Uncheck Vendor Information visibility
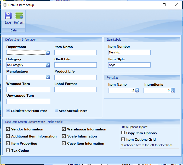This screenshot has width=183, height=165. [8, 129]
